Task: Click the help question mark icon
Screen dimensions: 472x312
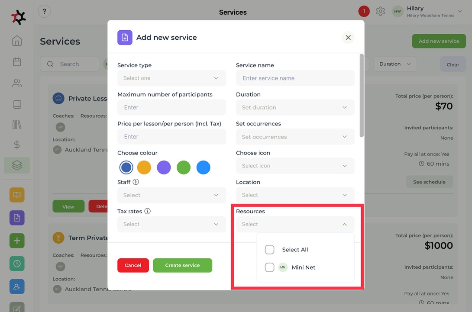Action: [45, 12]
